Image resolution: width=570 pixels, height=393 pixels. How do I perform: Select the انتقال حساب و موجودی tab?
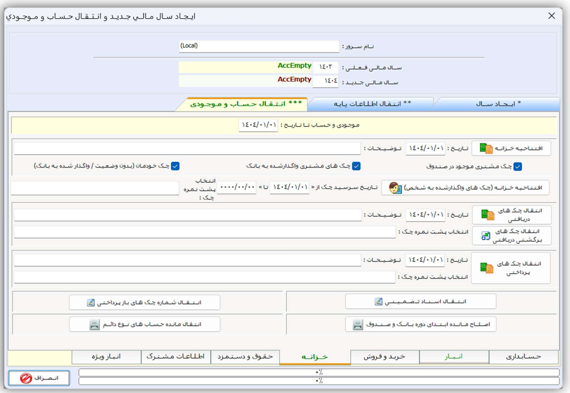(246, 104)
